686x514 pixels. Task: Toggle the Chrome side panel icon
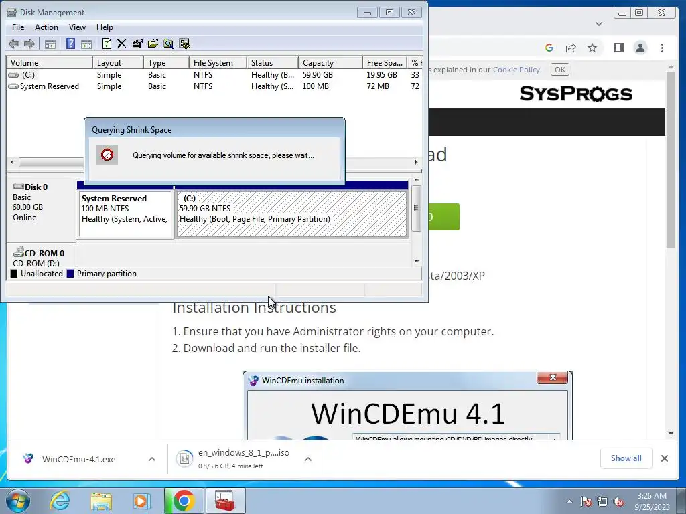[x=618, y=48]
